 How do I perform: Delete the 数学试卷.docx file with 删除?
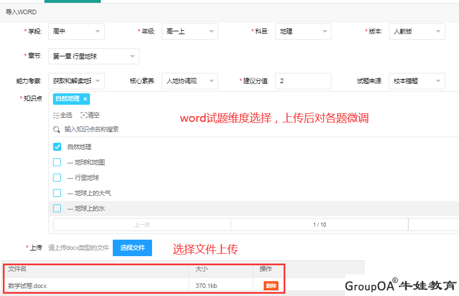tap(271, 286)
